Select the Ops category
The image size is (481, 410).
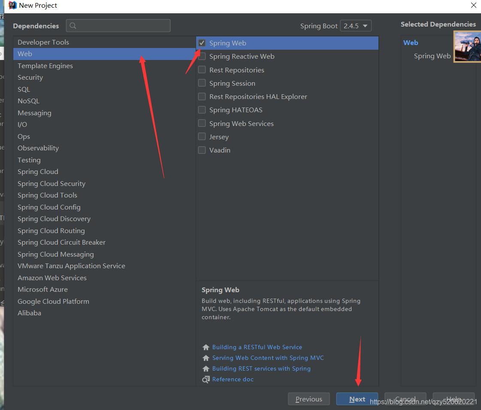point(104,137)
